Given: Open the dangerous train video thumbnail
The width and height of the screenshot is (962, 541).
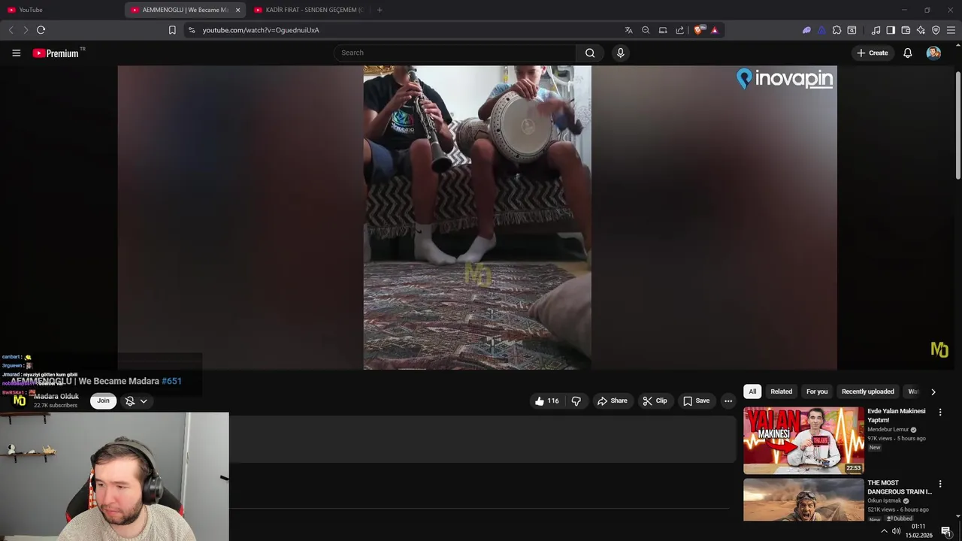Looking at the screenshot, I should pos(803,500).
